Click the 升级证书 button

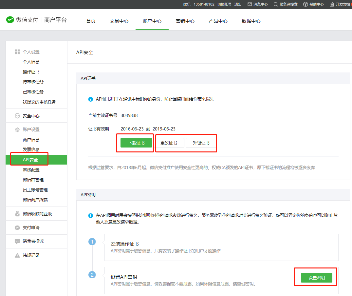pos(201,143)
